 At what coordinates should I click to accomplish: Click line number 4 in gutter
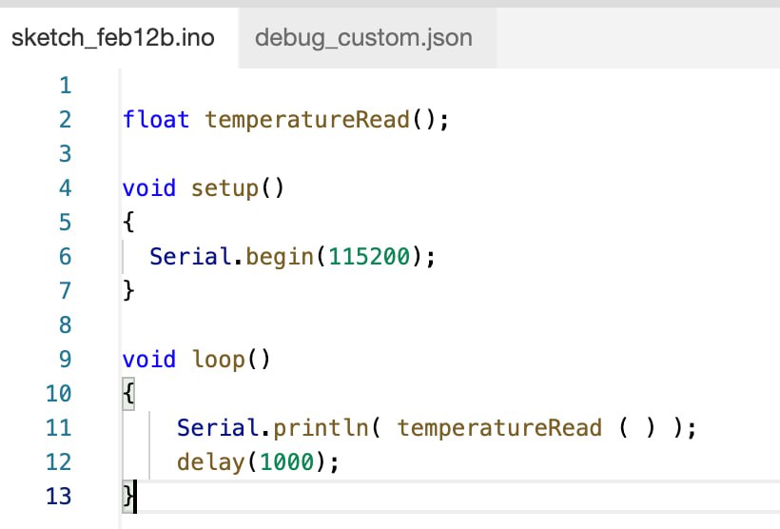pos(65,188)
